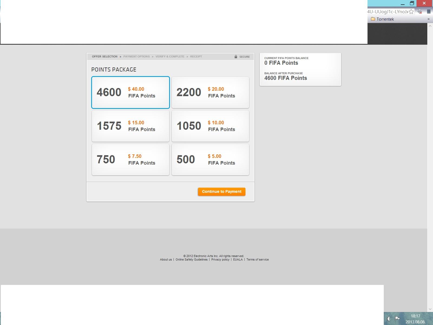Screen dimensions: 433x325
Task: Click the $ 20.00 price label
Action: 216,89
